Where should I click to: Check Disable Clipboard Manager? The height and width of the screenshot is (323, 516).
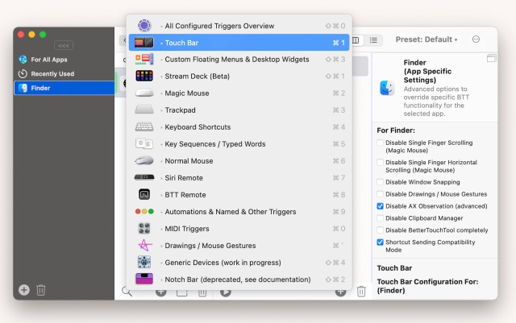pos(380,218)
